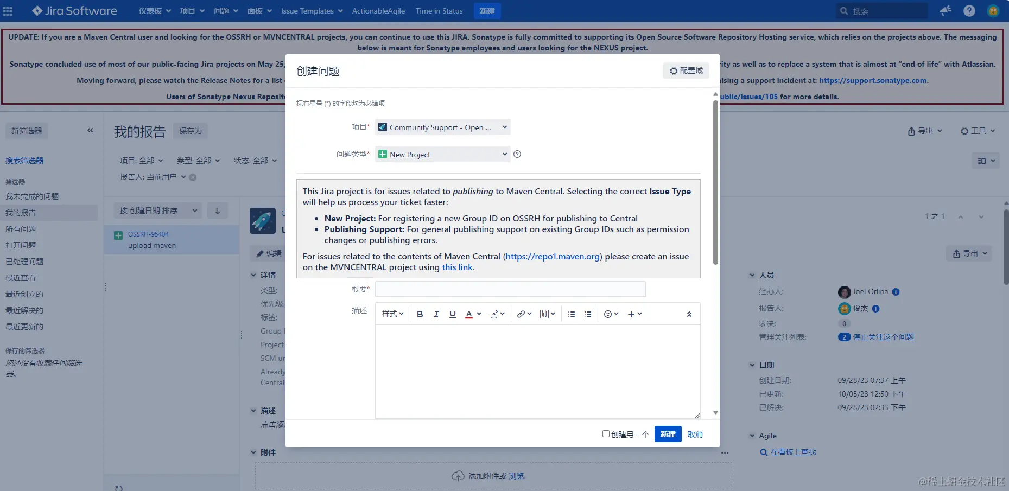
Task: Open 类型: 全部 filter dropdown
Action: click(198, 161)
